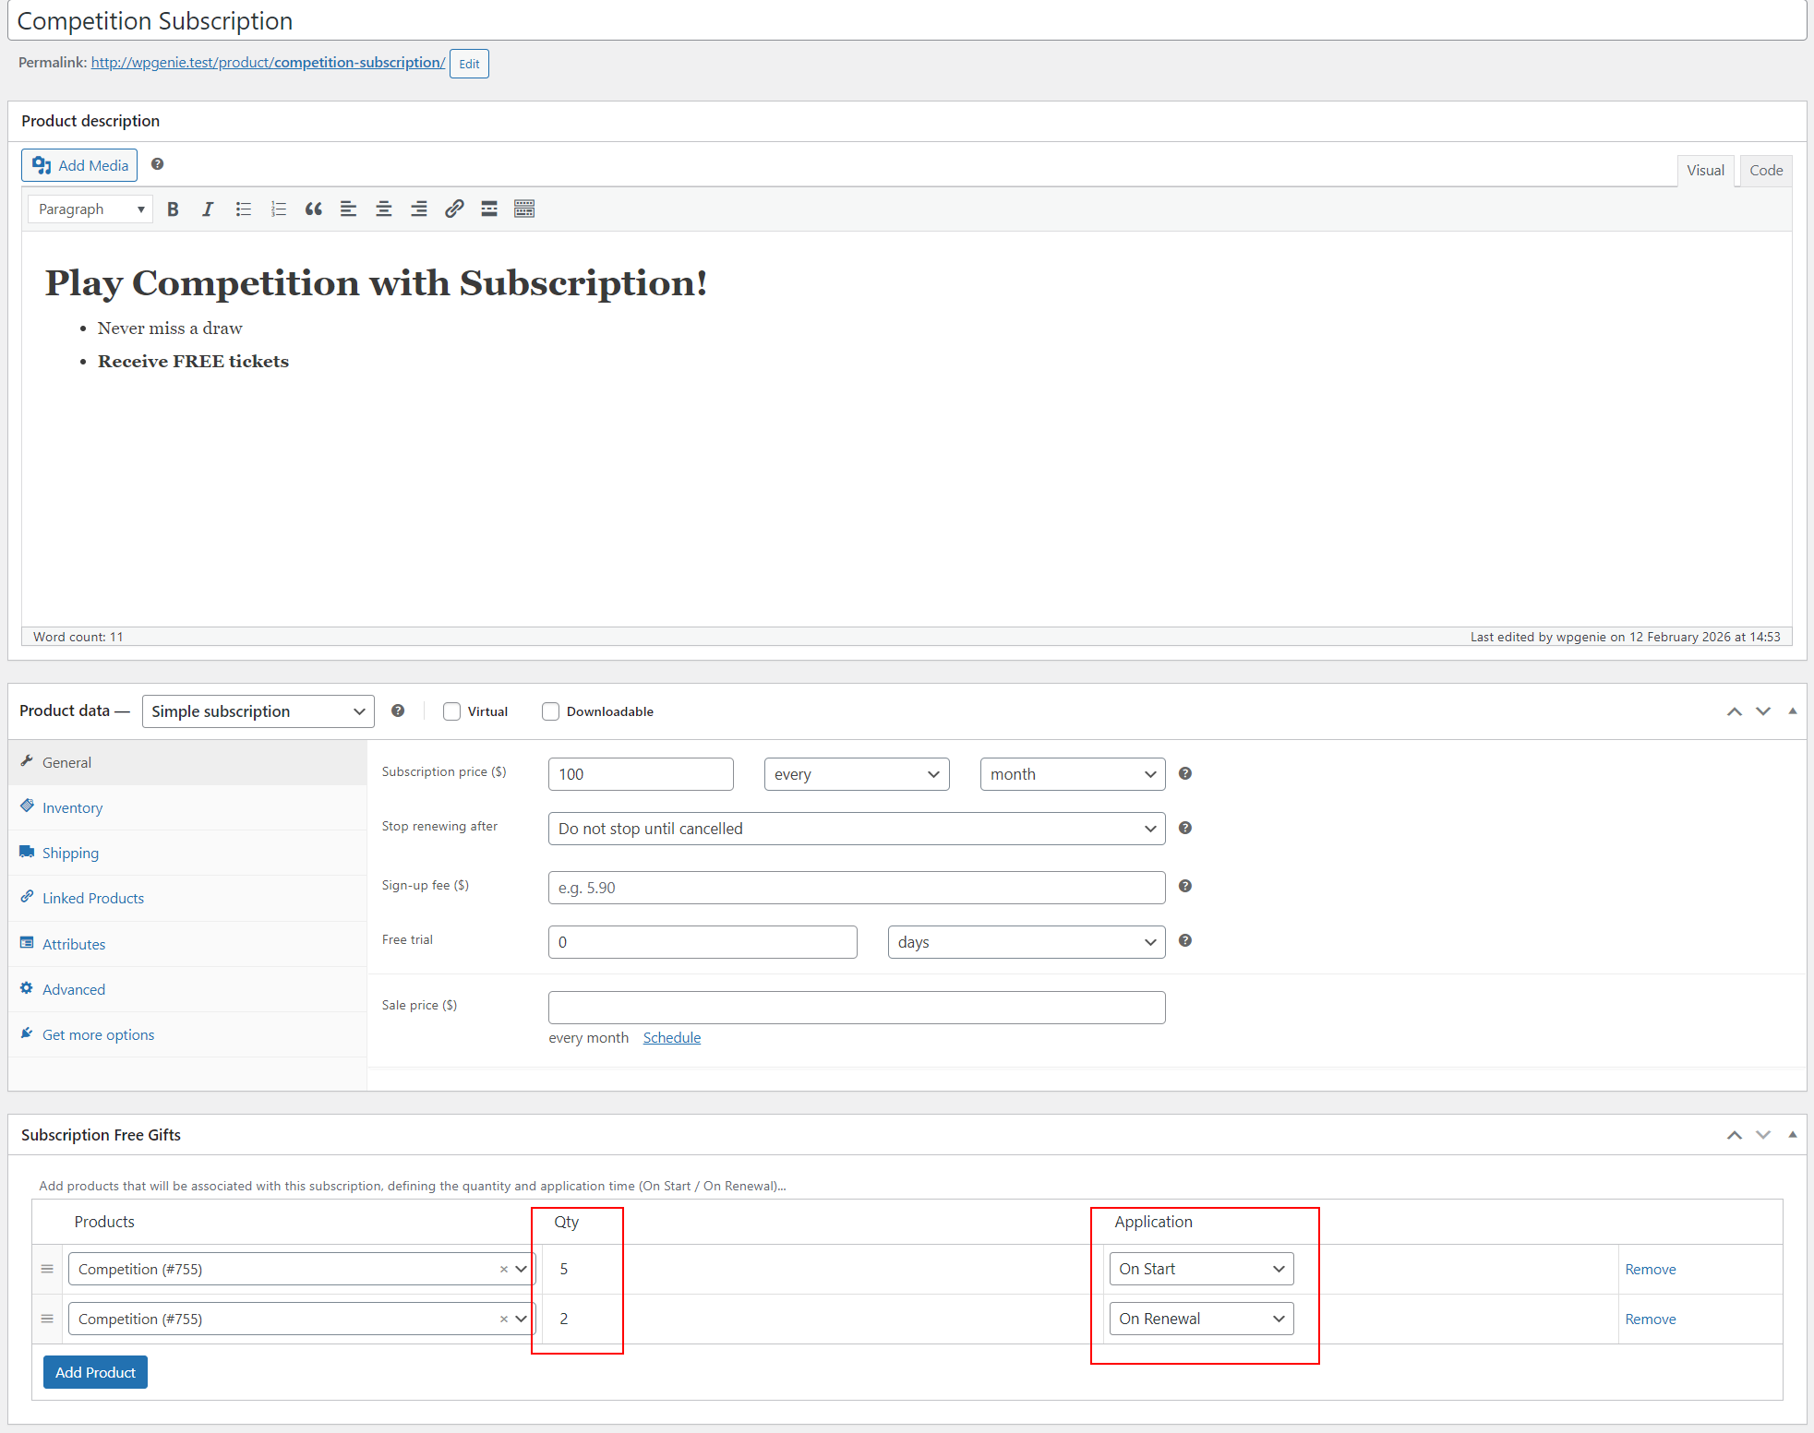Toggle the toolbar kitchen sink
1814x1433 pixels.
pyautogui.click(x=524, y=209)
